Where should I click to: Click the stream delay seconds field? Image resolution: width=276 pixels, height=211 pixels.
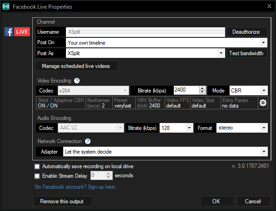coord(98,175)
